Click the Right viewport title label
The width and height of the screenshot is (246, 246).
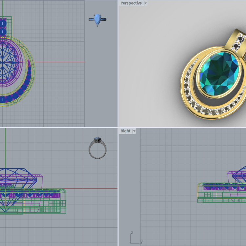125,131
